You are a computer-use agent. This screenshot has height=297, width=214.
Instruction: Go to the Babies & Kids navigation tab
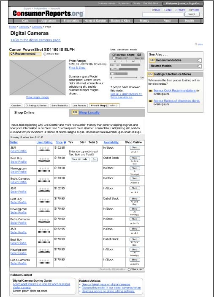121,21
